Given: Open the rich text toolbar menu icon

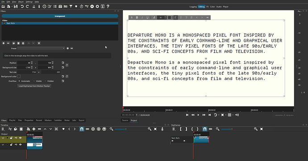Looking at the screenshot, I should click(132, 18).
